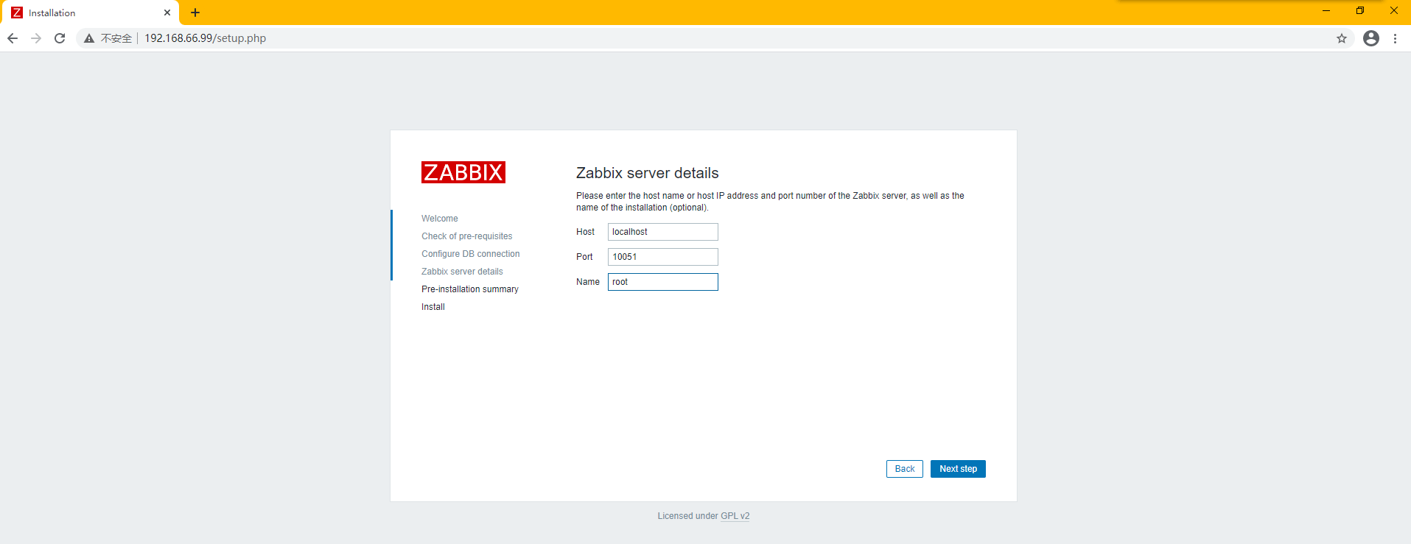Viewport: 1411px width, 544px height.
Task: Click the Back button
Action: coord(905,469)
